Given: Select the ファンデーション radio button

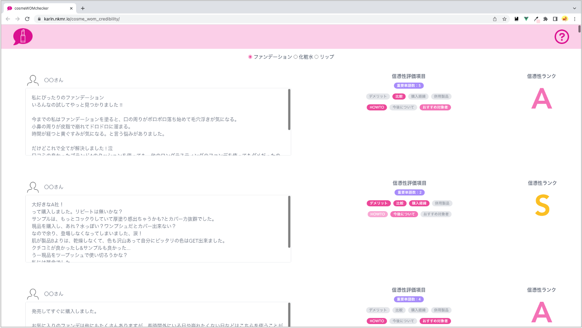Looking at the screenshot, I should coord(250,57).
